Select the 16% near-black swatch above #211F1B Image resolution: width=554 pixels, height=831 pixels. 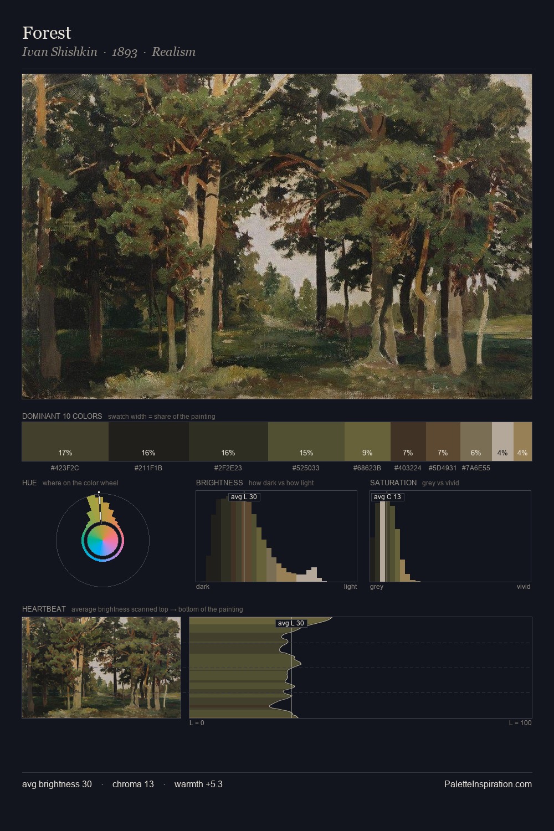[x=148, y=442]
